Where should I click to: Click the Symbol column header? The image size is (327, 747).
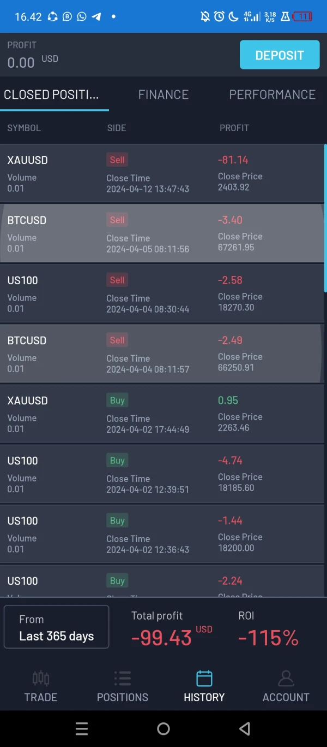[24, 128]
